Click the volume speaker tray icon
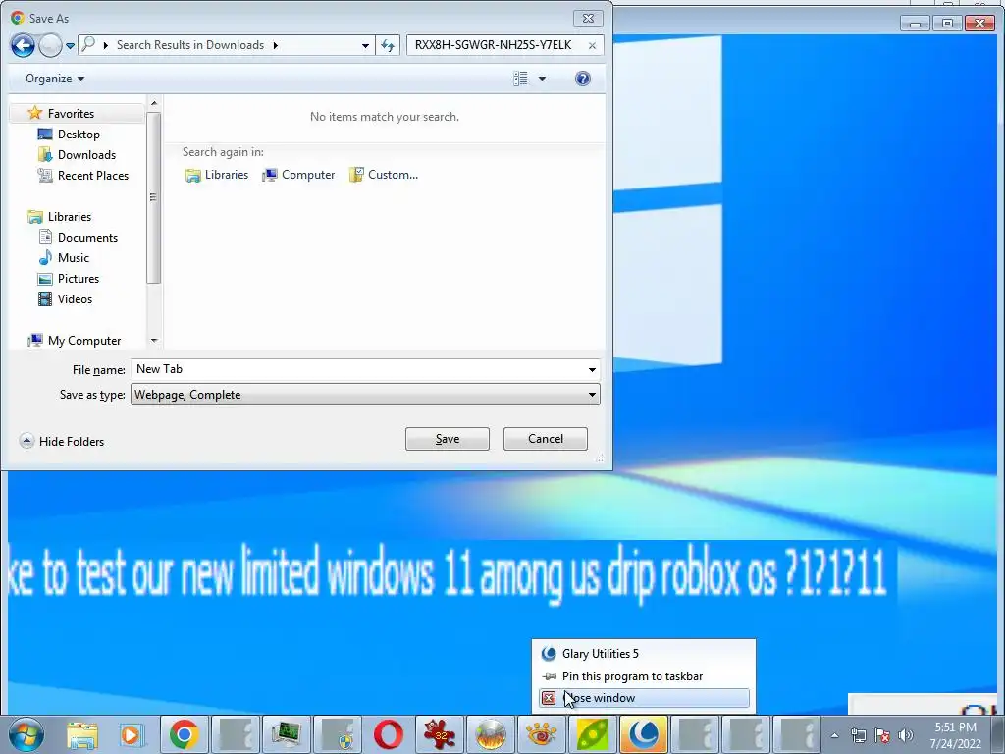This screenshot has height=754, width=1005. tap(906, 735)
